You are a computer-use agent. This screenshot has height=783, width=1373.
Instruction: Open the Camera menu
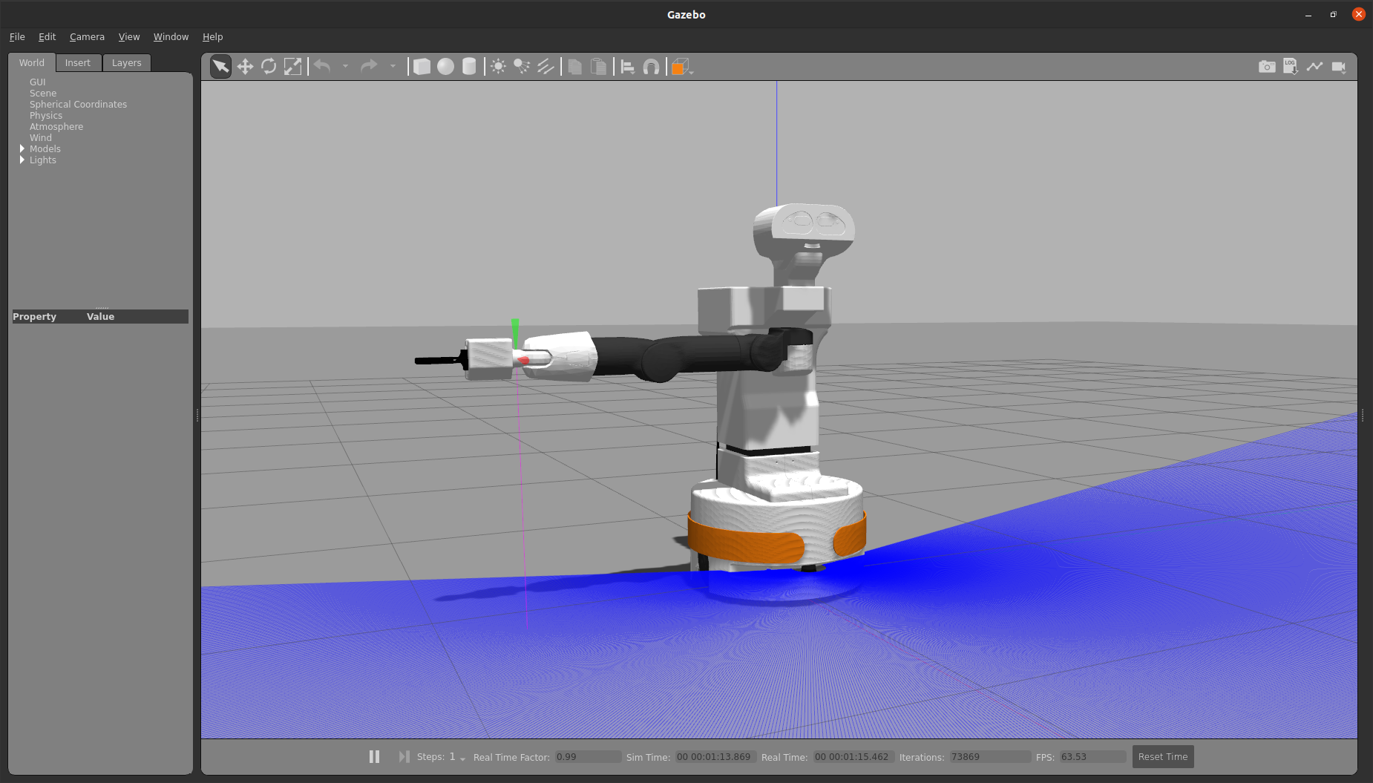[x=87, y=36]
